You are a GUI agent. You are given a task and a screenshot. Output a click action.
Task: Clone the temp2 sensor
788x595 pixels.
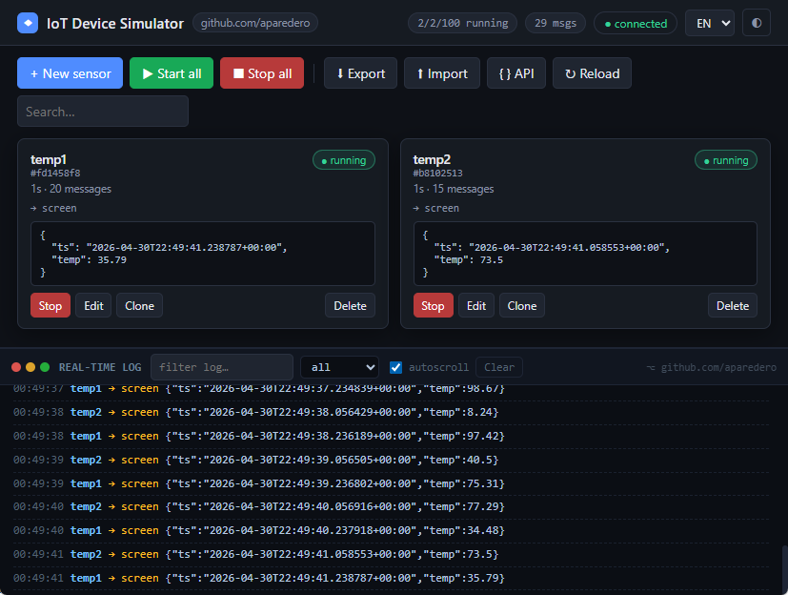click(521, 305)
